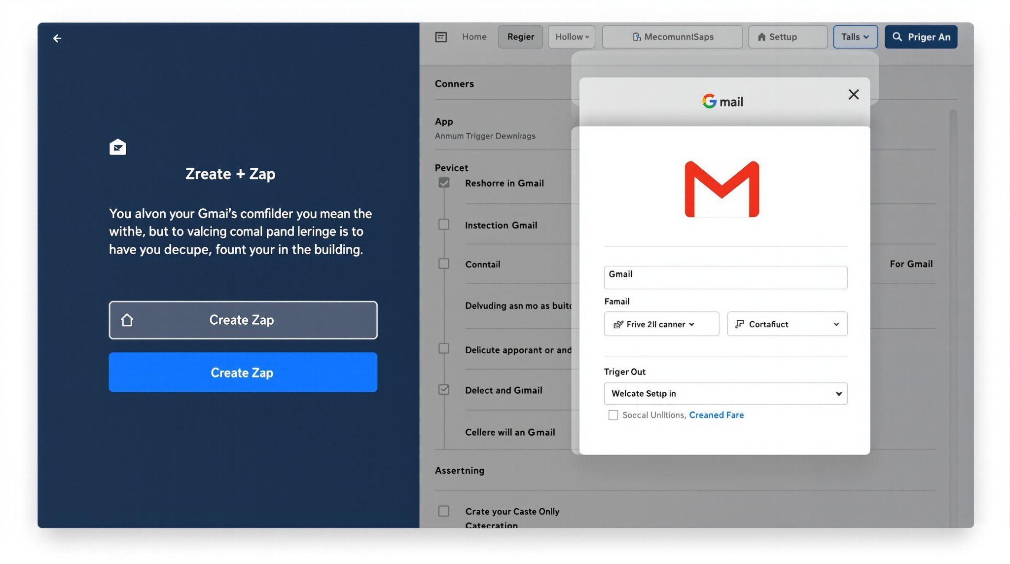This screenshot has width=1010, height=564.
Task: Expand the Cortafuct dropdown
Action: point(787,324)
